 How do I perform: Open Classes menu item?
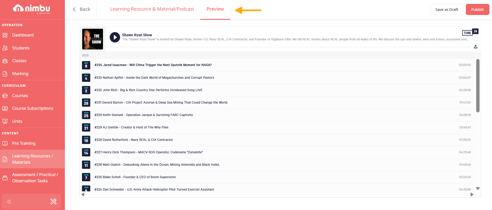click(x=19, y=61)
